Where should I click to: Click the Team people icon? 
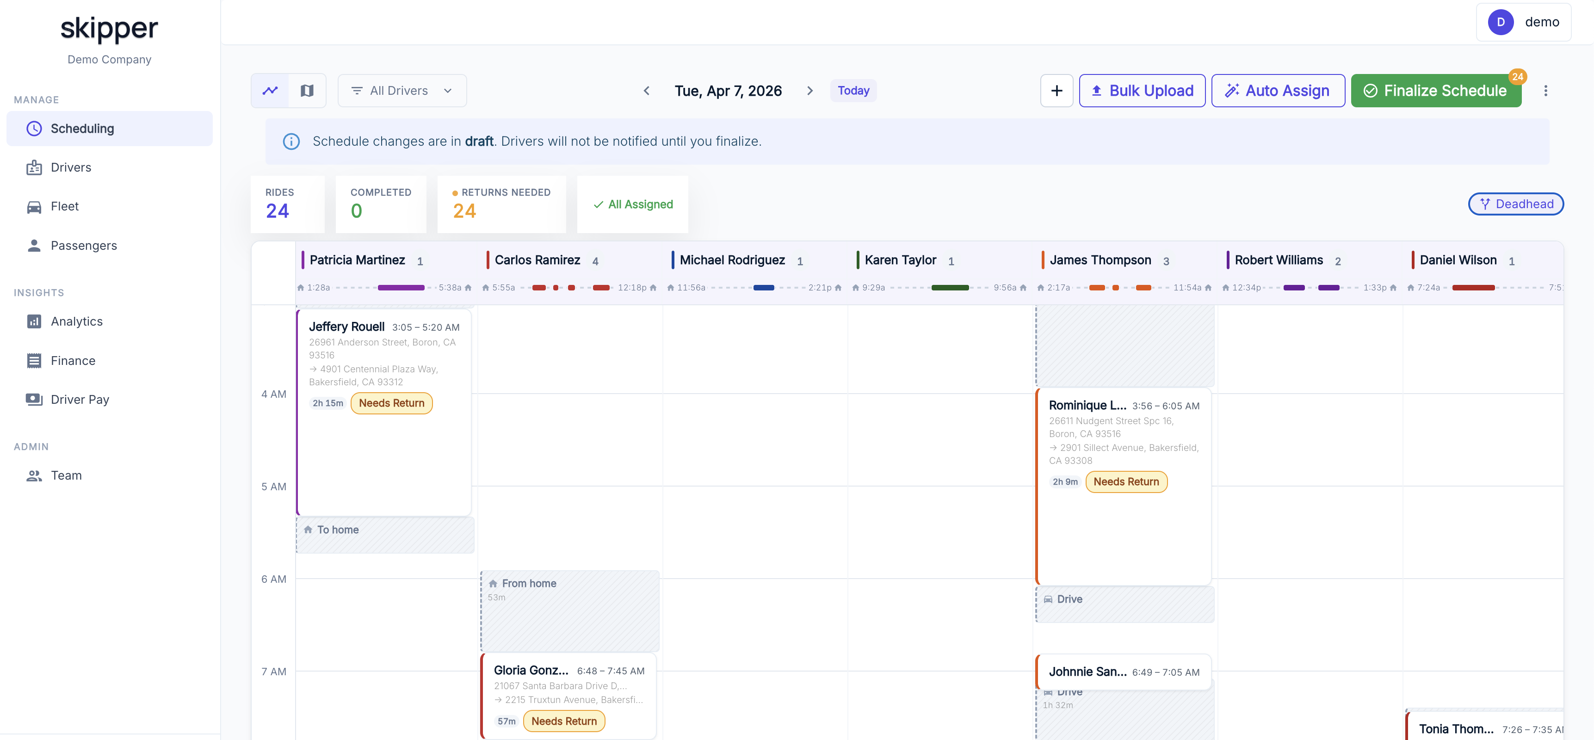pos(34,476)
